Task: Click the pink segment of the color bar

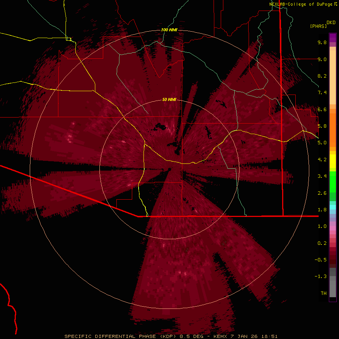Action: [333, 228]
